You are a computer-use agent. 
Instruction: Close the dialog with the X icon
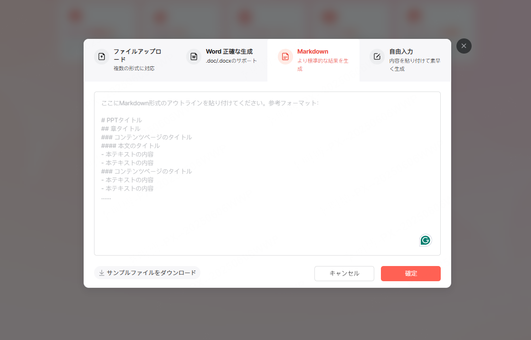tap(464, 46)
